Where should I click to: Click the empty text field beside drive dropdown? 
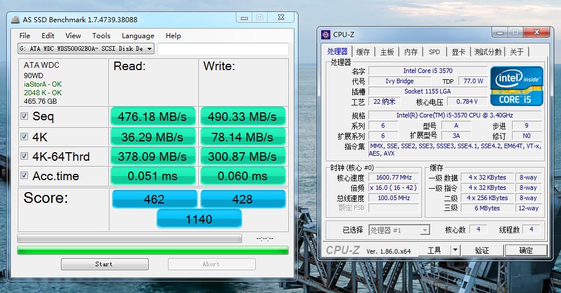click(x=223, y=49)
